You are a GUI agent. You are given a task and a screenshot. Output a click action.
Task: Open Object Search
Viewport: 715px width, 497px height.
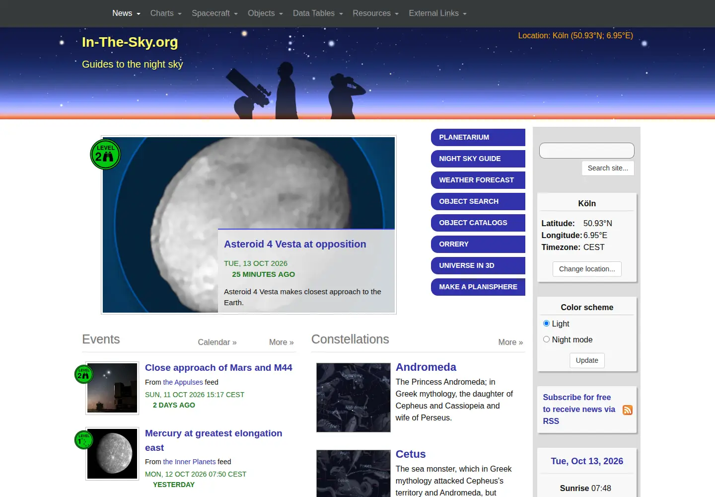point(478,201)
